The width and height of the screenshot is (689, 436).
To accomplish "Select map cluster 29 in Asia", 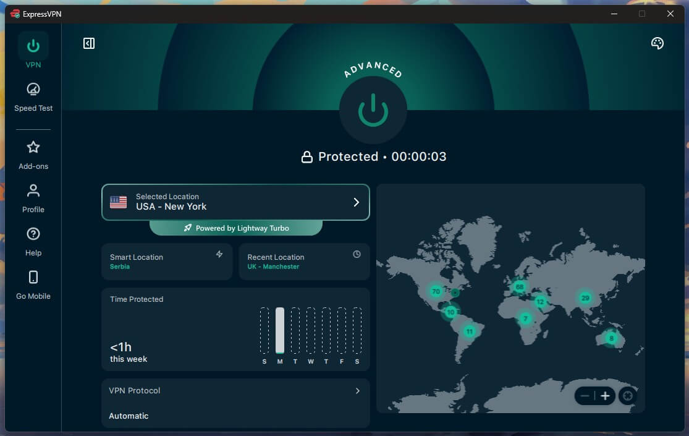I will tap(585, 298).
